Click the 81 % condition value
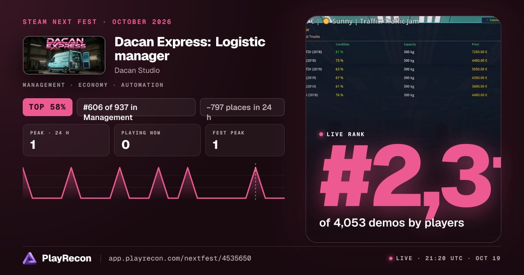Image resolution: width=524 pixels, height=275 pixels. 339,52
